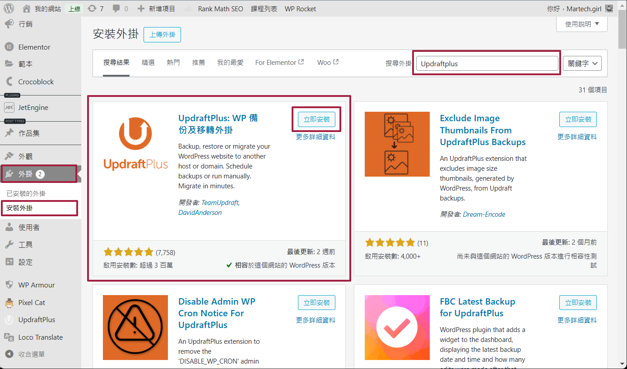
Task: Open WP Armour in the sidebar
Action: [36, 285]
